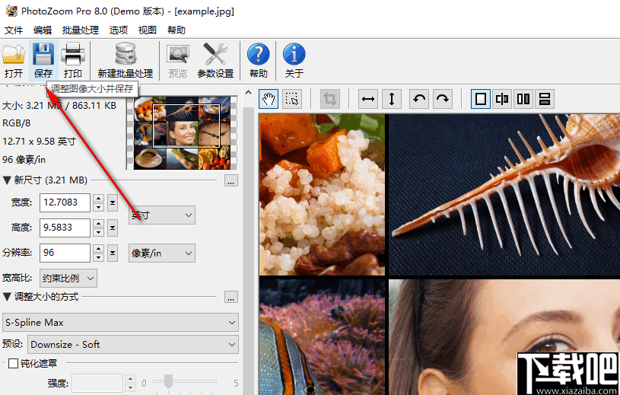Increase 分辨率 with the up spinner
This screenshot has width=620, height=395.
pos(98,249)
